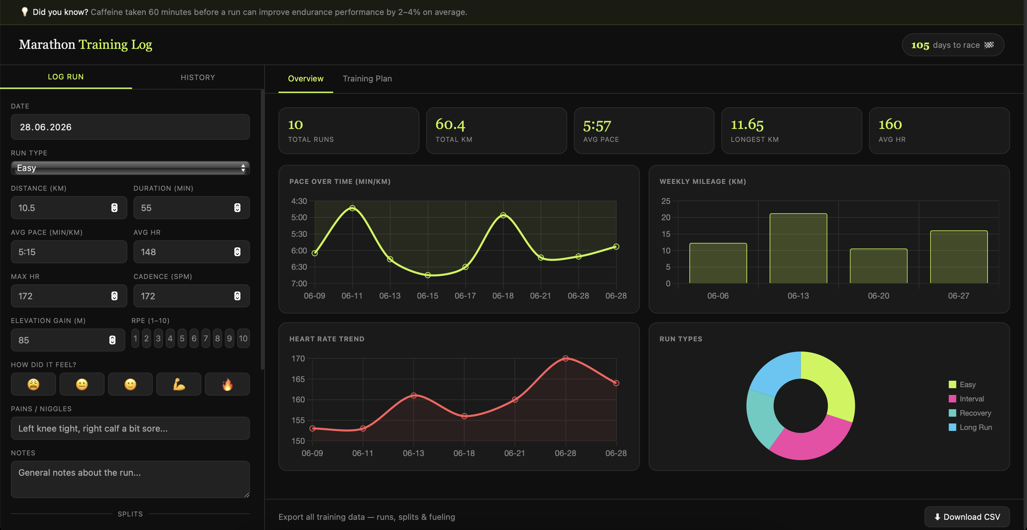Select the fire feeling emoji
Screen dimensions: 1027x530
pyautogui.click(x=227, y=384)
